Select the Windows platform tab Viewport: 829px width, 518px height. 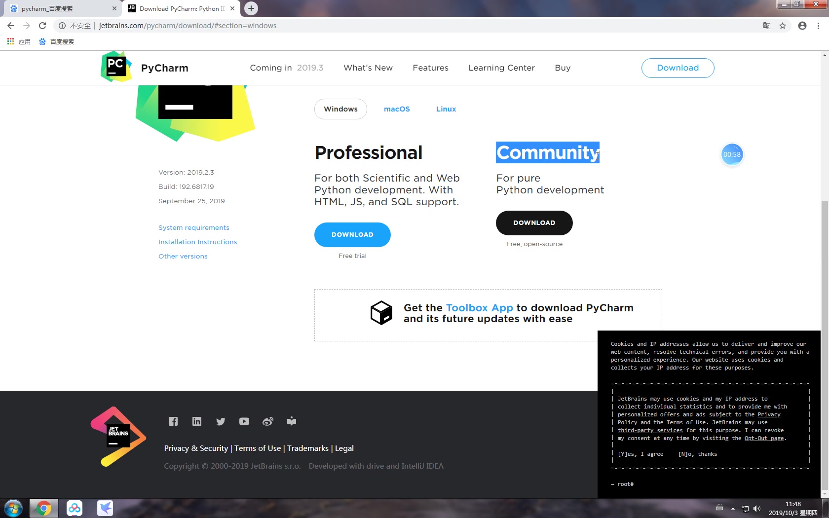[x=340, y=109]
